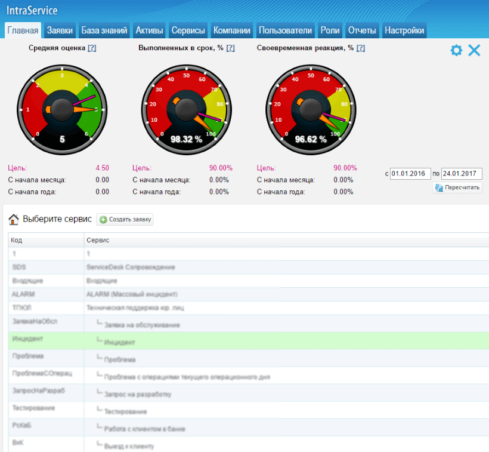
Task: Close the dashboard panel with X icon
Action: pyautogui.click(x=474, y=50)
